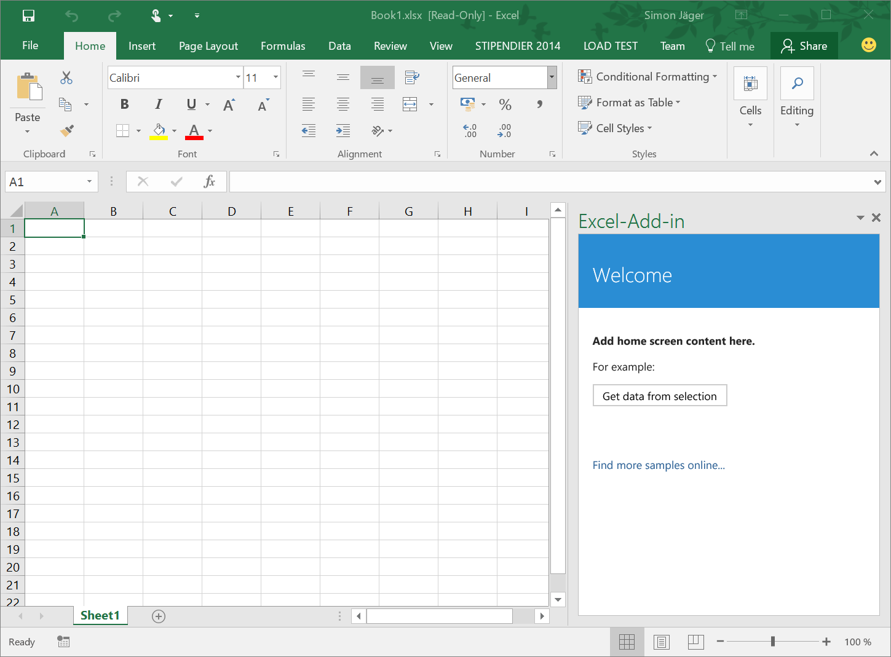
Task: Click the Redo arrow in title bar
Action: coord(114,15)
